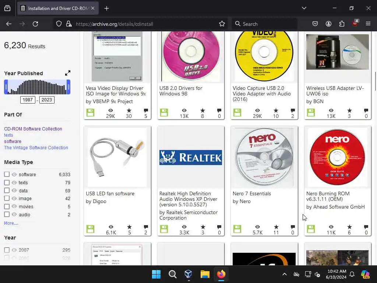Open the pink USB 2.0 Drive disc thumbnail

pos(191,56)
